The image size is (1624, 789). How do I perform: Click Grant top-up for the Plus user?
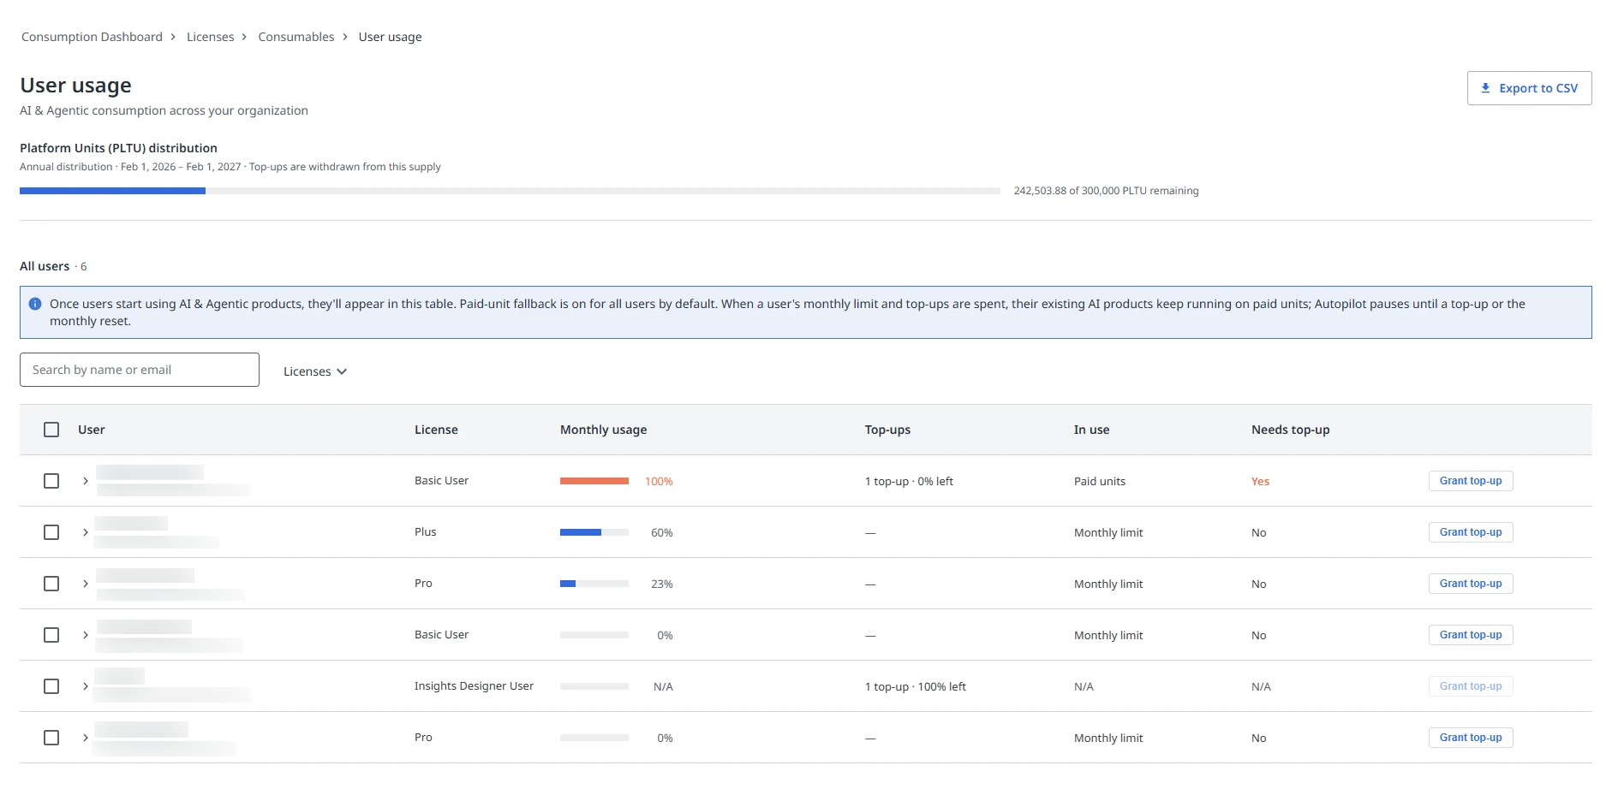coord(1471,532)
